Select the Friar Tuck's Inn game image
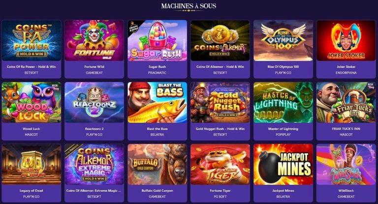The width and height of the screenshot is (378, 204). click(346, 102)
